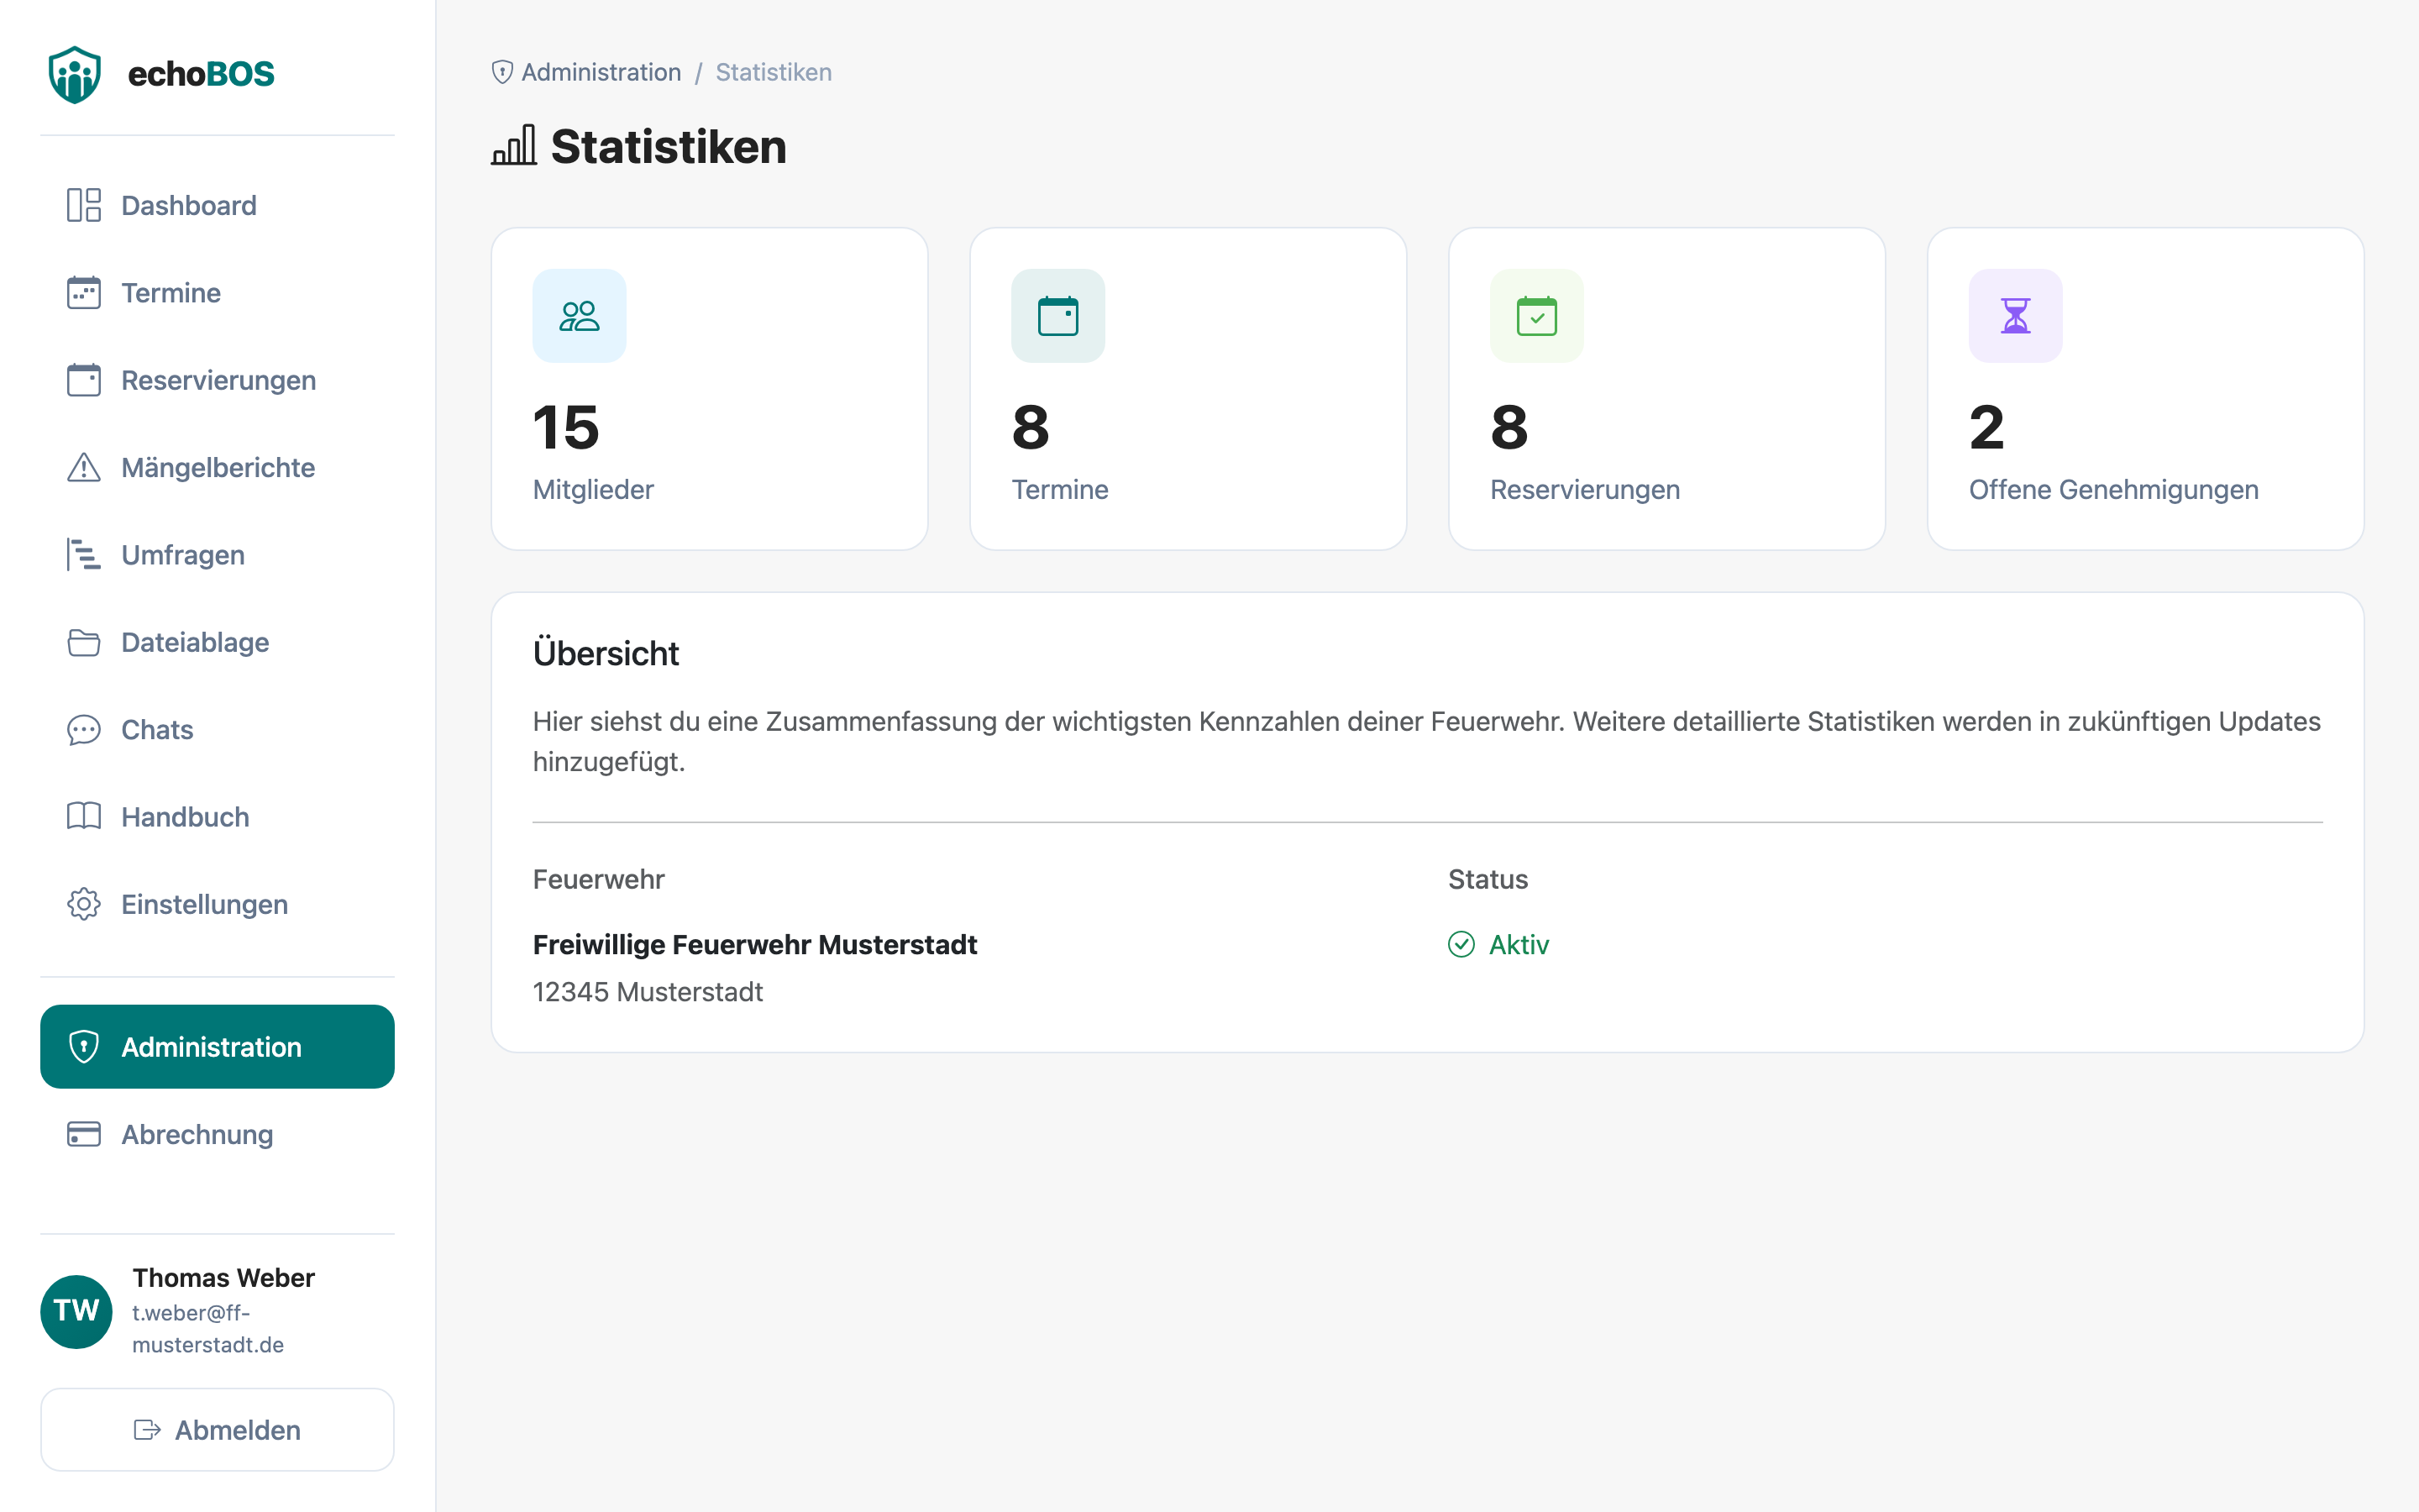Viewport: 2419px width, 1512px height.
Task: Click the Termine calendar icon in sidebar
Action: point(84,293)
